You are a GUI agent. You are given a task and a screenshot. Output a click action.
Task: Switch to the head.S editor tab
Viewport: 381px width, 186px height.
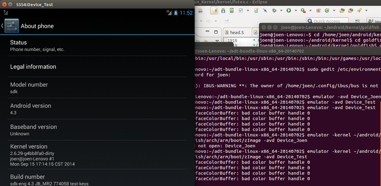[x=236, y=33]
